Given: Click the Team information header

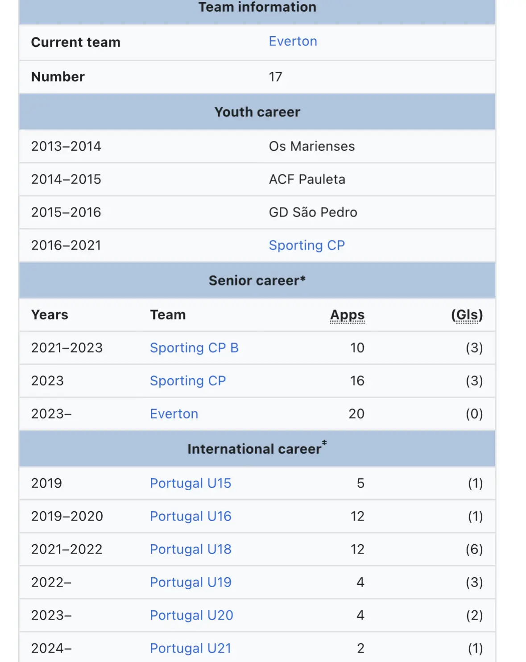Looking at the screenshot, I should pos(257,8).
